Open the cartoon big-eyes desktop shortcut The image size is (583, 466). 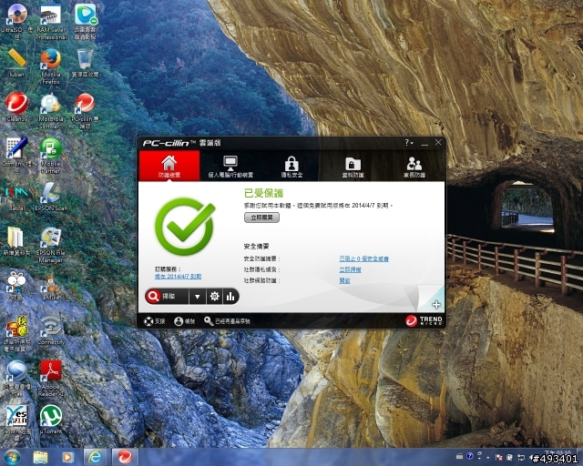click(16, 286)
